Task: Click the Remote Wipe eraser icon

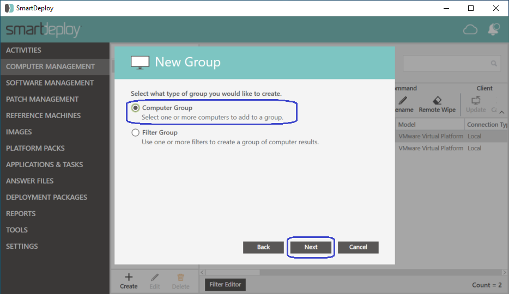Action: [437, 101]
